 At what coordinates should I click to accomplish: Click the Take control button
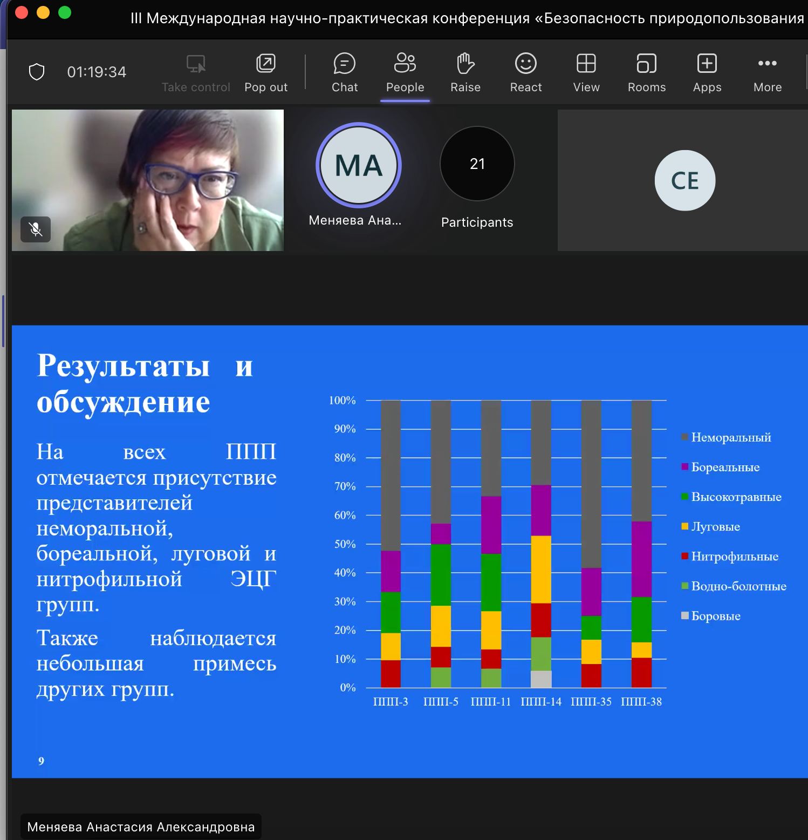(x=196, y=73)
